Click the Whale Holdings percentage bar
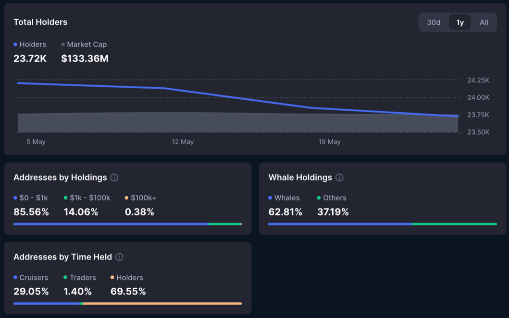The width and height of the screenshot is (509, 318). click(x=382, y=224)
